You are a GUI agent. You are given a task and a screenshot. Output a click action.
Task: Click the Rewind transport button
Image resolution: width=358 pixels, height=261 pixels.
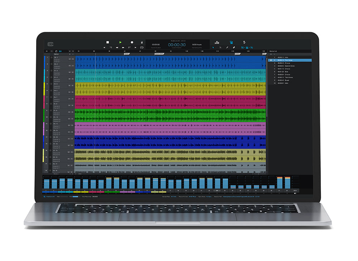click(x=117, y=47)
